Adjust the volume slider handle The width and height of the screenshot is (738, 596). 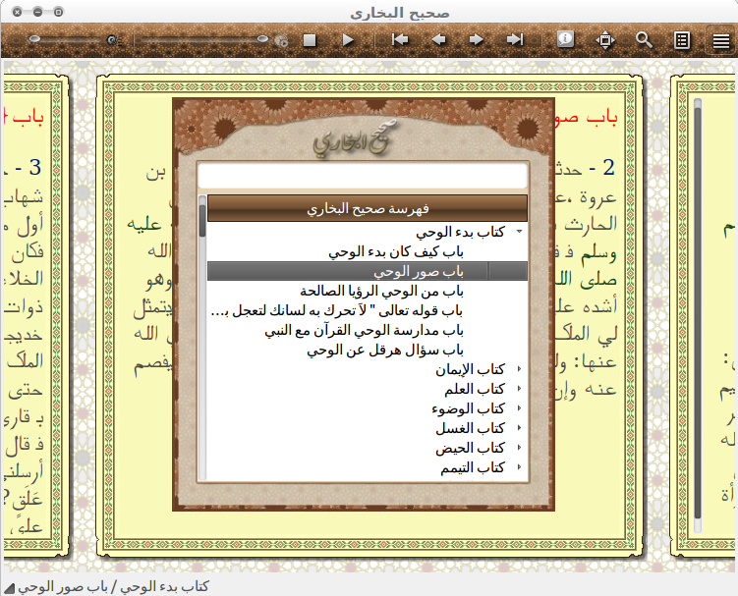click(34, 39)
